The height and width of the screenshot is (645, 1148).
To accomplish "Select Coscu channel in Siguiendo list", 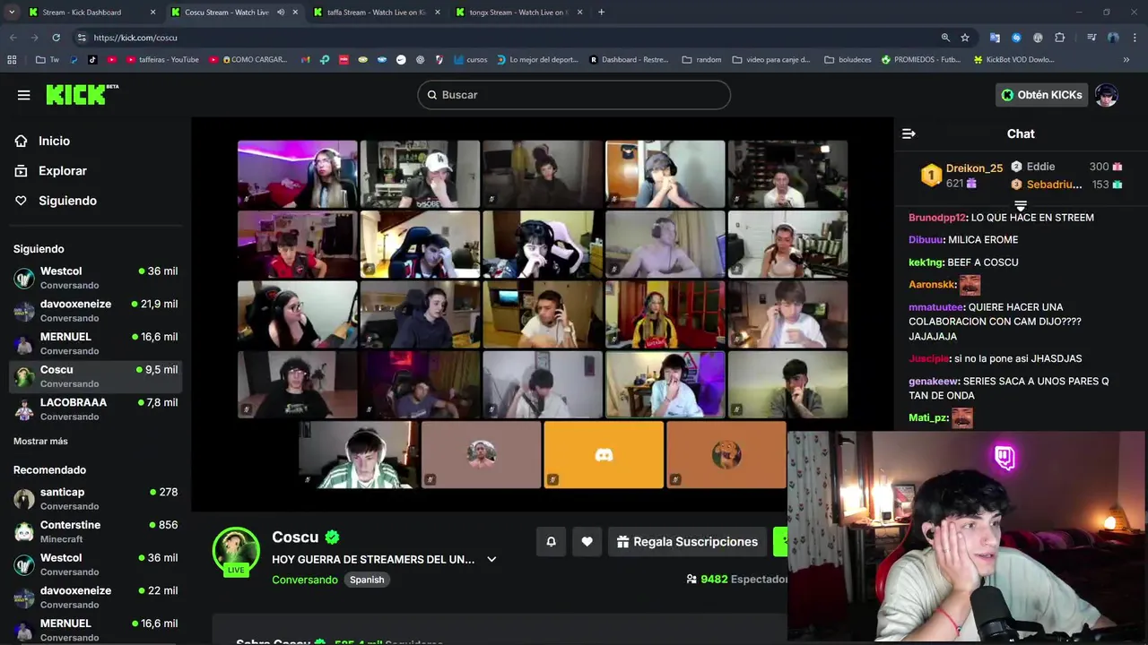I will point(95,376).
